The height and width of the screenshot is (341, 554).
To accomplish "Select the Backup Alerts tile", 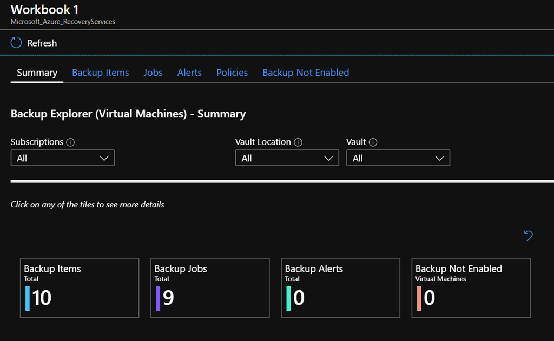I will [340, 287].
